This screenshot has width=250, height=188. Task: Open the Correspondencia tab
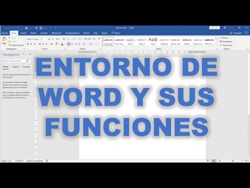tap(72, 33)
